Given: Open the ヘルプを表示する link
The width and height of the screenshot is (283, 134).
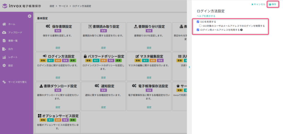Looking at the screenshot, I should [x=206, y=16].
